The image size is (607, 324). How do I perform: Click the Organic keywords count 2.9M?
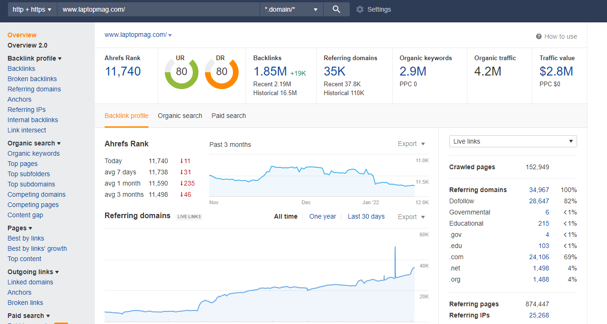pyautogui.click(x=413, y=71)
